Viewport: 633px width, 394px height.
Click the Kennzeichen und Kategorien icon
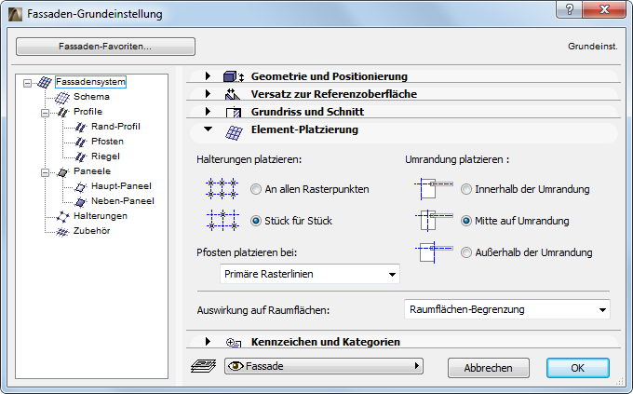point(234,343)
